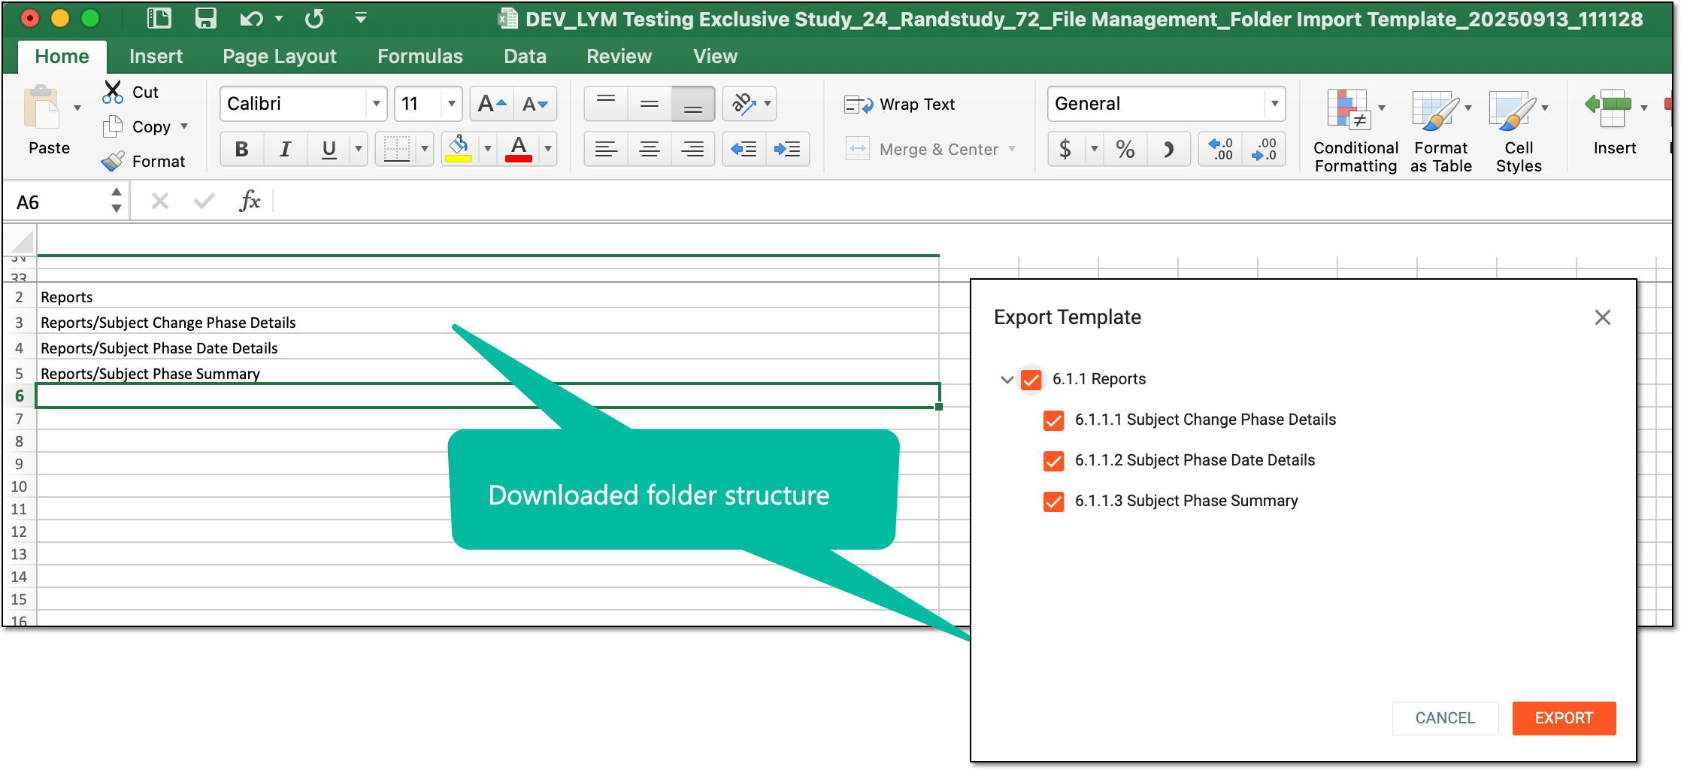Open the General number format dropdown
This screenshot has height=770, width=1681.
point(1274,104)
